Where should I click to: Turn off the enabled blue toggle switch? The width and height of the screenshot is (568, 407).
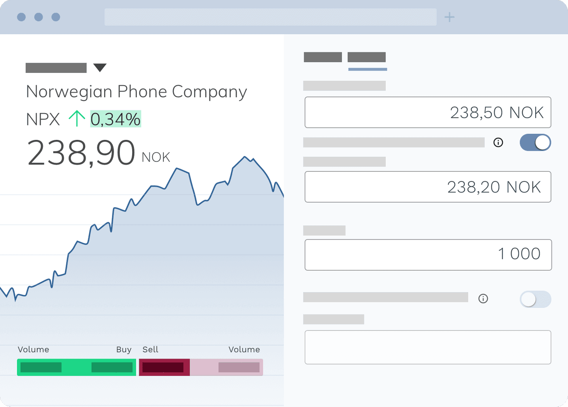point(535,143)
